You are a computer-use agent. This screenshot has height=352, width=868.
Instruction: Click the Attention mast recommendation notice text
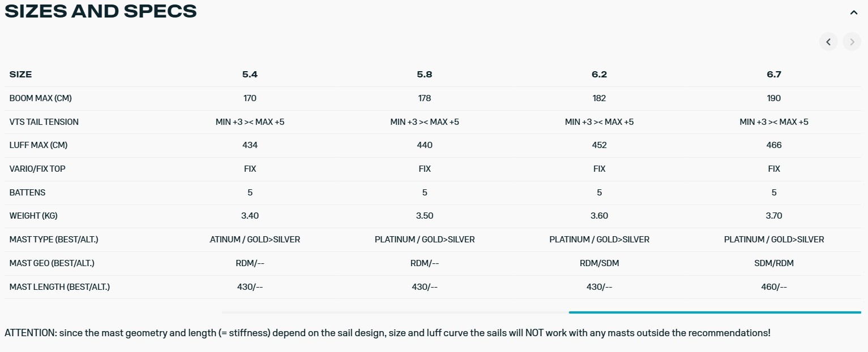(x=387, y=333)
